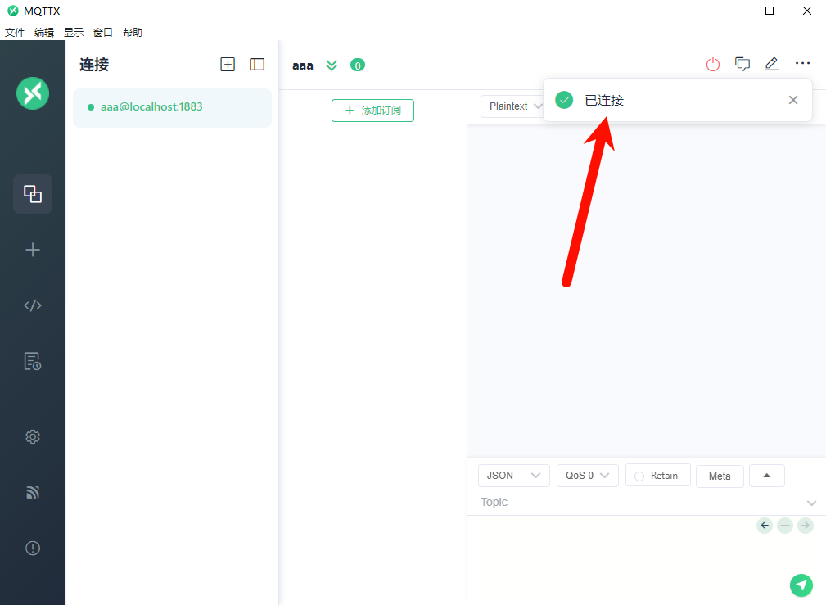Open the more options ellipsis menu
Screen dimensions: 826x605
pos(802,63)
